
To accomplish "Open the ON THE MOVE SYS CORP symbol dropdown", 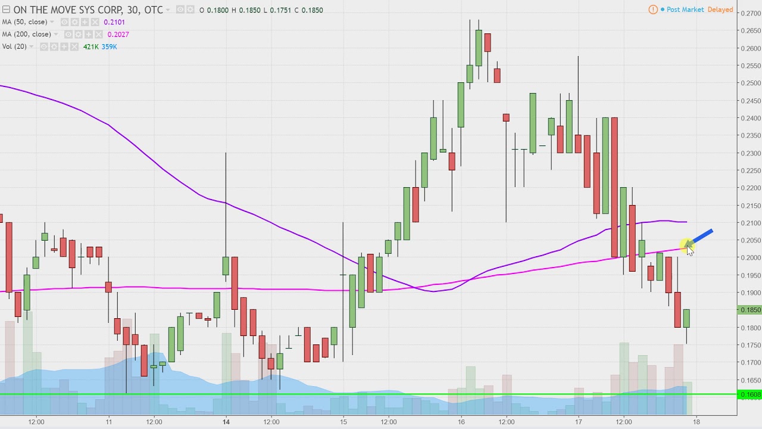I will pos(168,10).
